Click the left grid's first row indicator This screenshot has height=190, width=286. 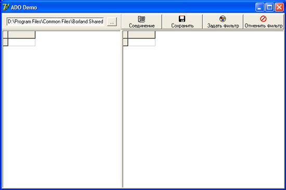pyautogui.click(x=6, y=42)
